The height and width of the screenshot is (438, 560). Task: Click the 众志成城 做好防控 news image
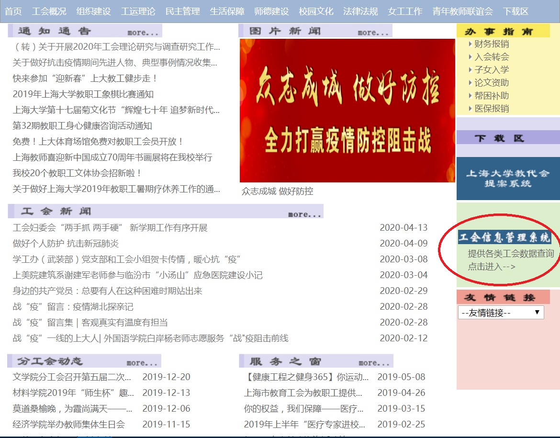tap(347, 110)
